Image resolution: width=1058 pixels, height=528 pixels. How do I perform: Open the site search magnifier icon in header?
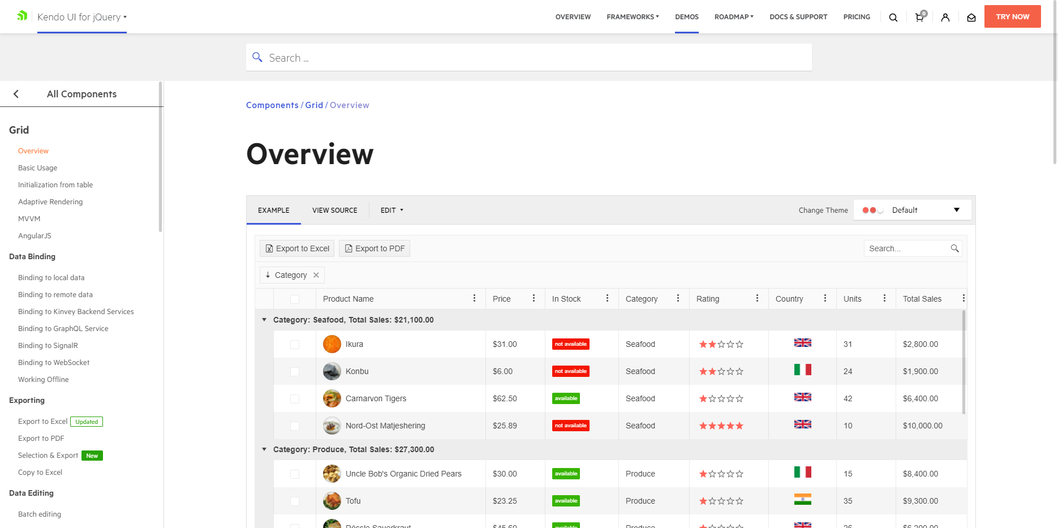[893, 18]
